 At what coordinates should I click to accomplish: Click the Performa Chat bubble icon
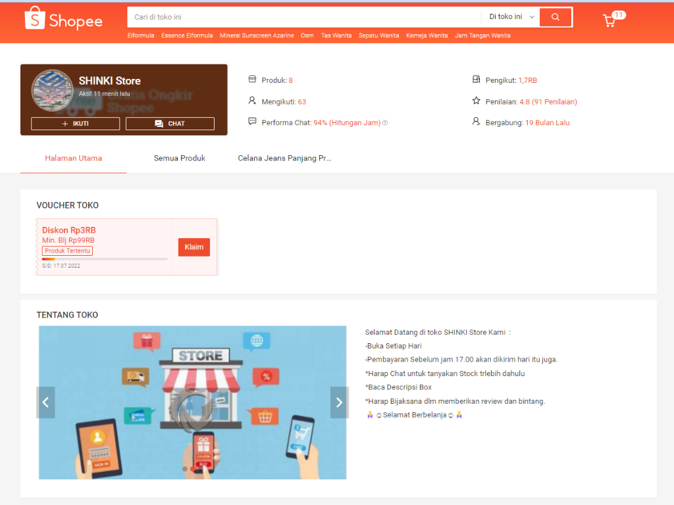click(252, 122)
